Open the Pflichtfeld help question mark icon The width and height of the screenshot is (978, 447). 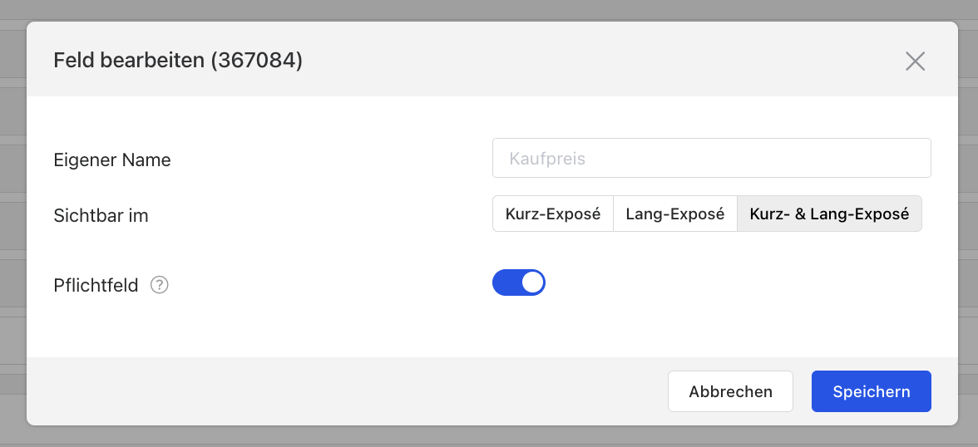pos(160,285)
